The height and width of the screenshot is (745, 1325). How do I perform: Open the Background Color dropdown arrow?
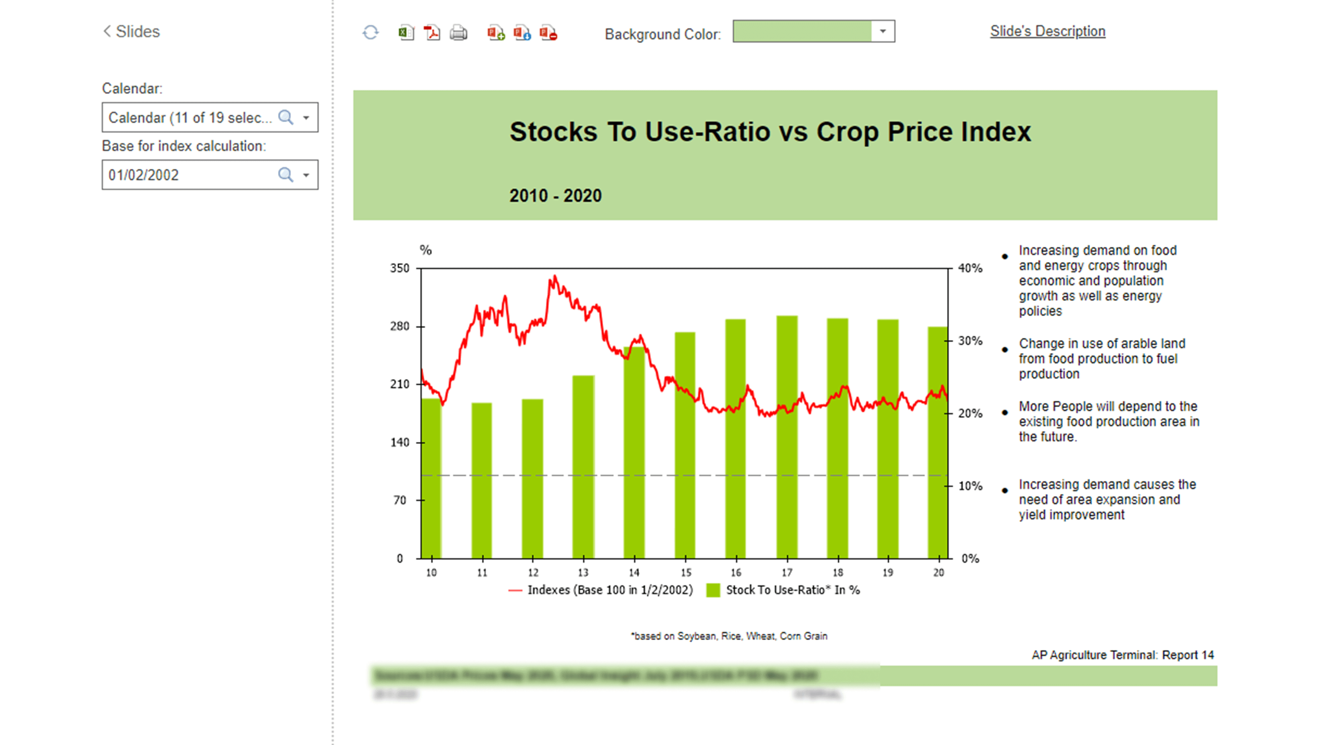coord(883,31)
